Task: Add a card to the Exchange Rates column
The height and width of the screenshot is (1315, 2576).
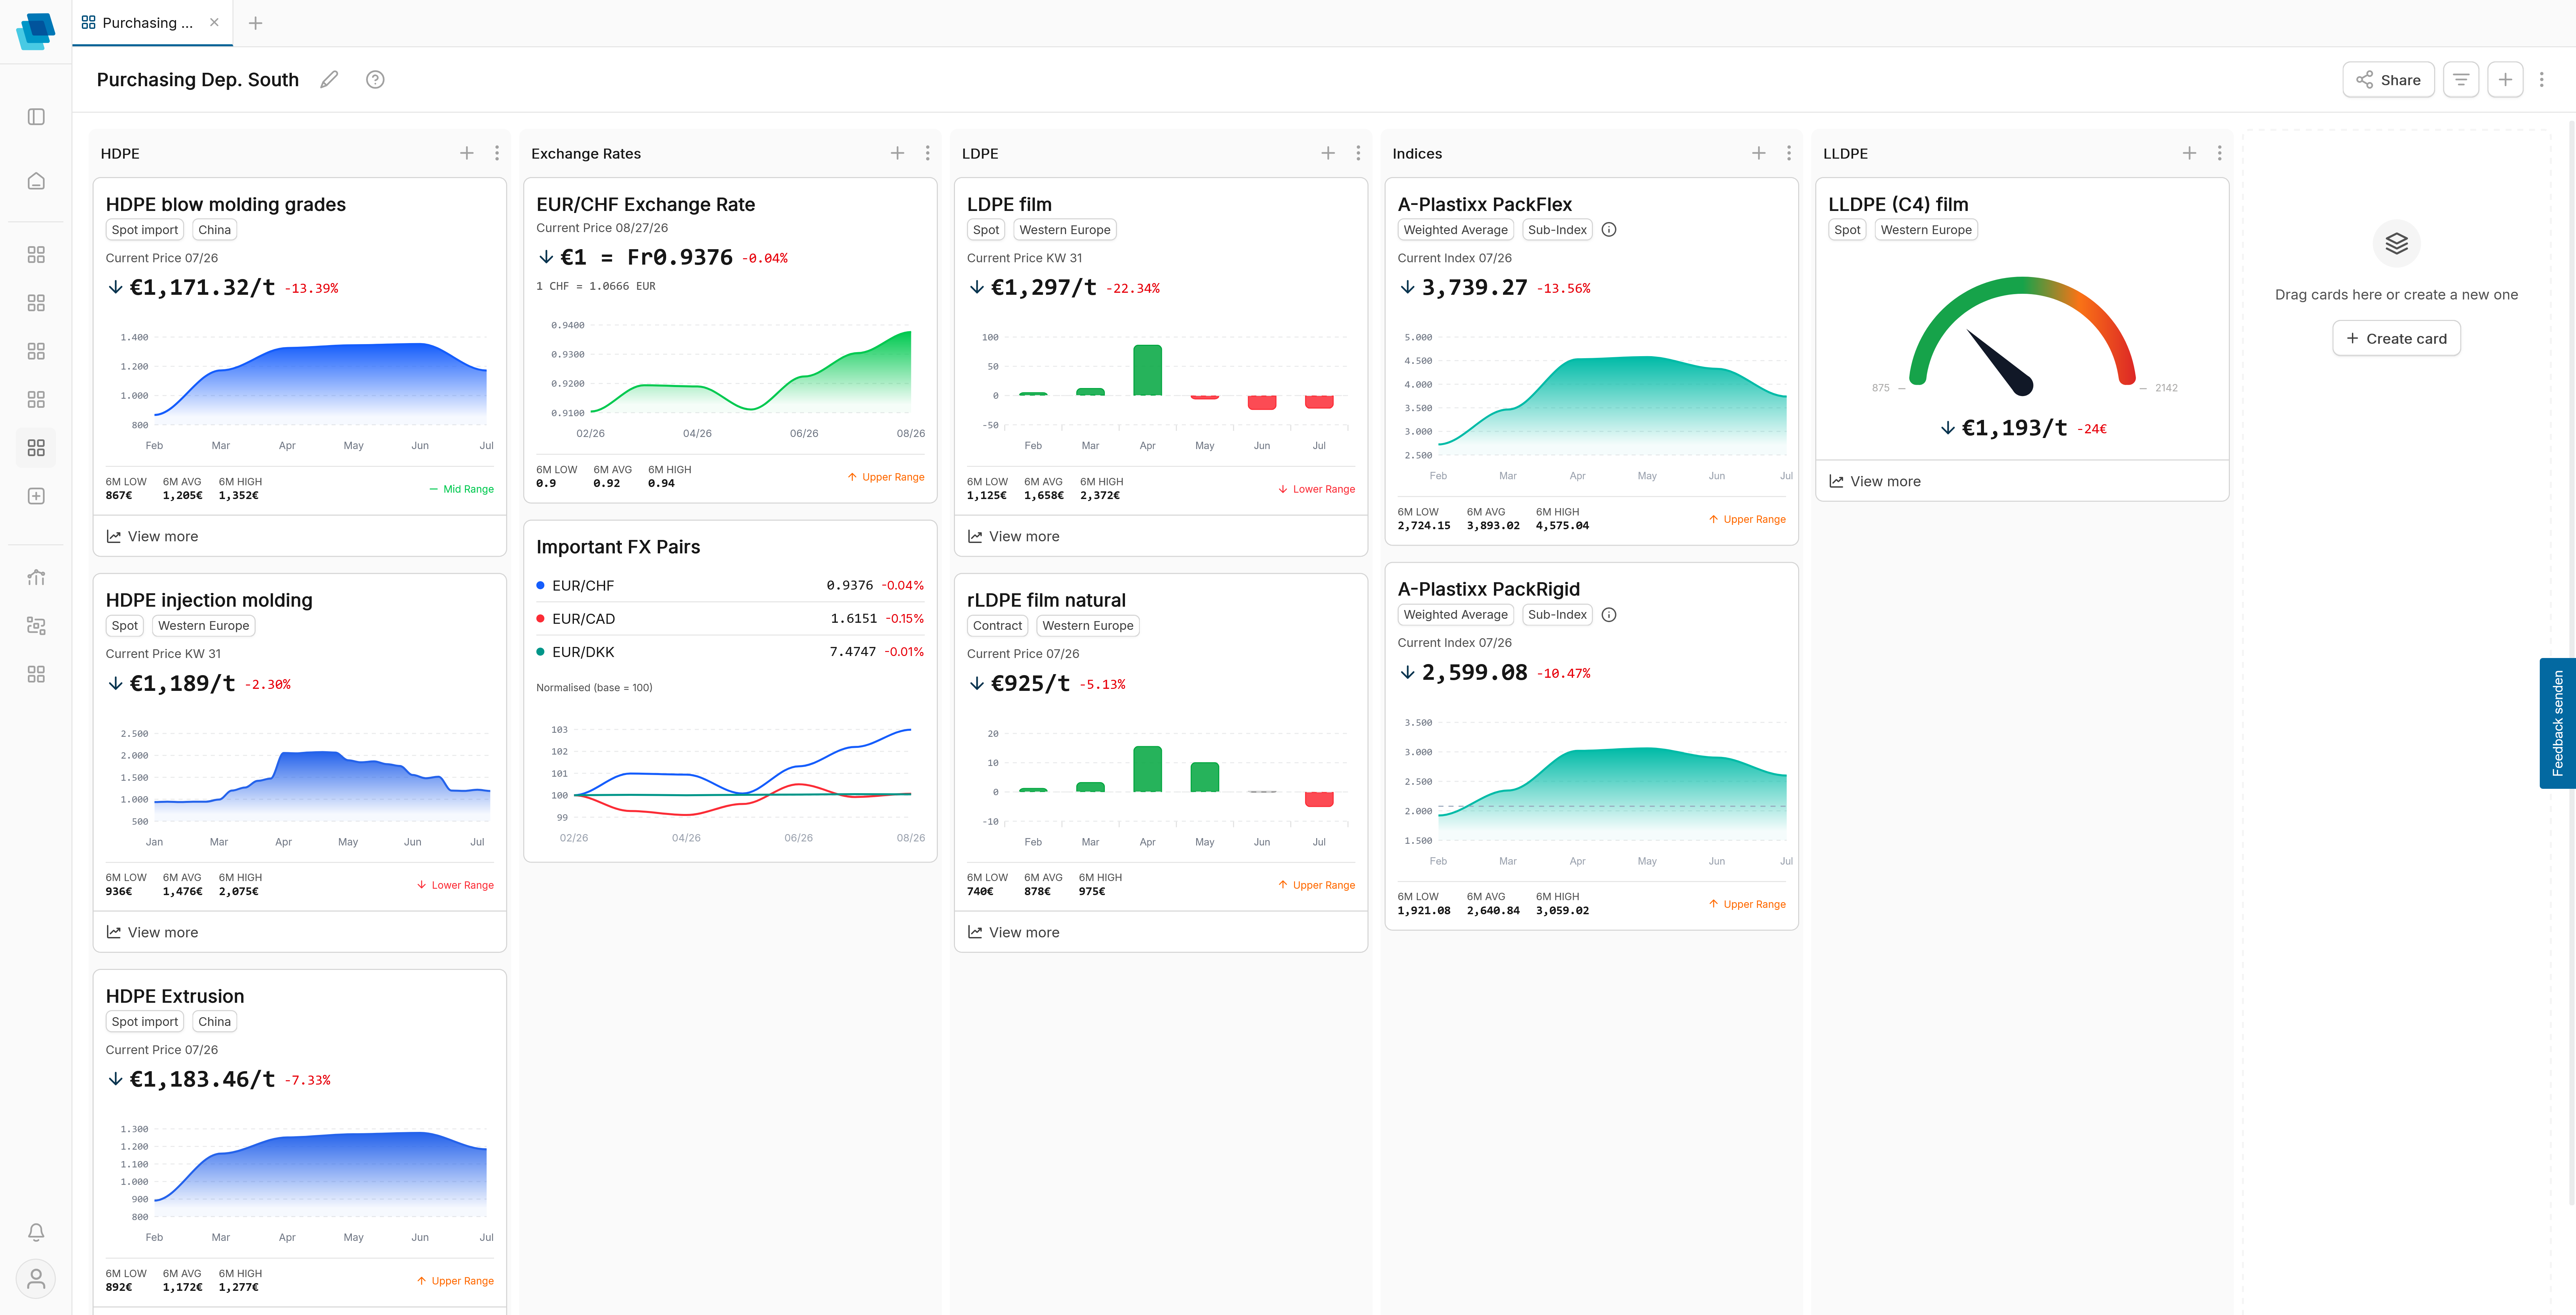Action: 897,153
